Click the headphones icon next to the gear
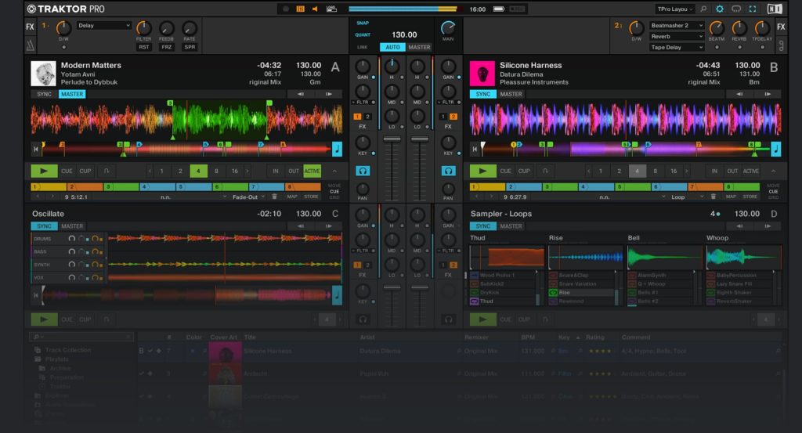The width and height of the screenshot is (802, 433). click(x=736, y=9)
